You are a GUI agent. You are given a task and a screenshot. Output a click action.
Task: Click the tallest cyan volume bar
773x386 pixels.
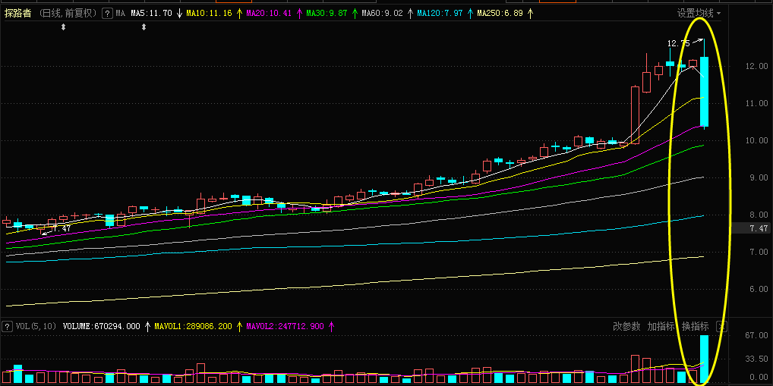click(x=705, y=359)
